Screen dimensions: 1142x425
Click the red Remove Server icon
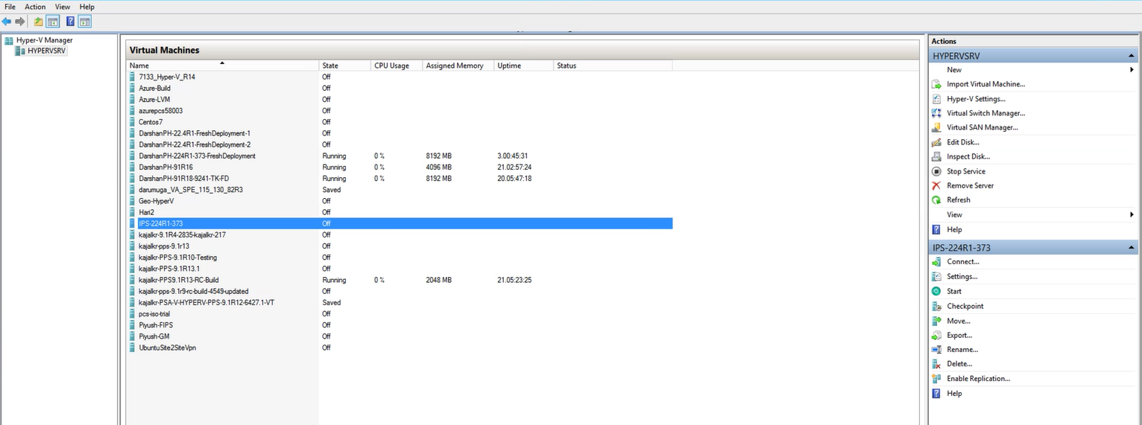937,185
